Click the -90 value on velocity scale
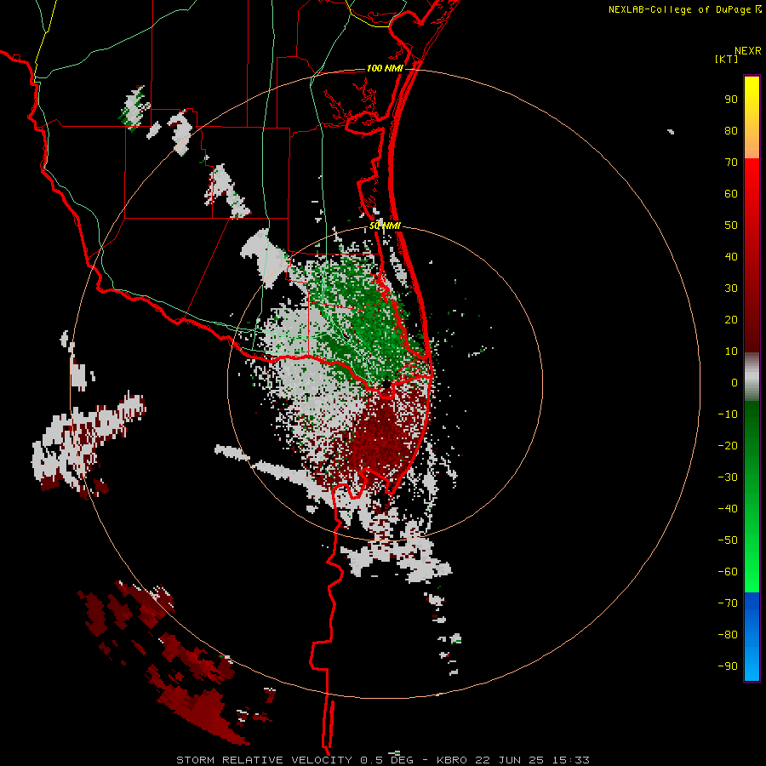This screenshot has width=766, height=766. coord(728,666)
